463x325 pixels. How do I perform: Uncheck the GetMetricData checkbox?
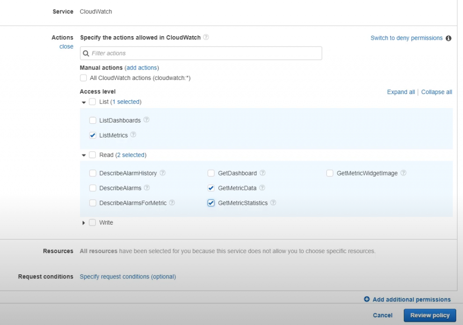coord(211,188)
